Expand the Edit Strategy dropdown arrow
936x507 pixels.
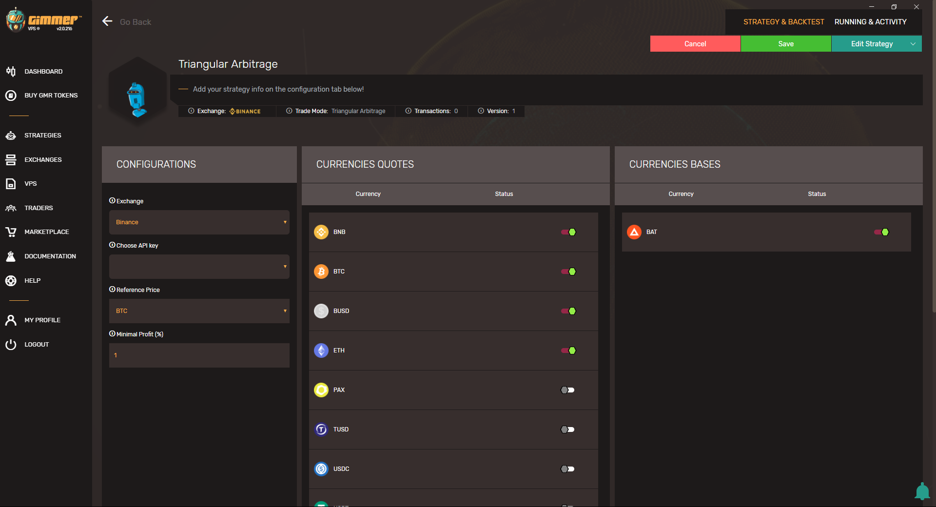tap(913, 44)
